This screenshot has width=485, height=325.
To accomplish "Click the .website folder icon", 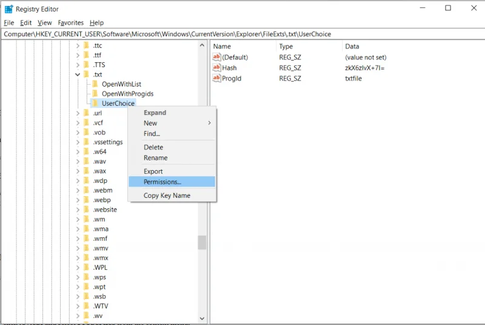I will pos(87,209).
